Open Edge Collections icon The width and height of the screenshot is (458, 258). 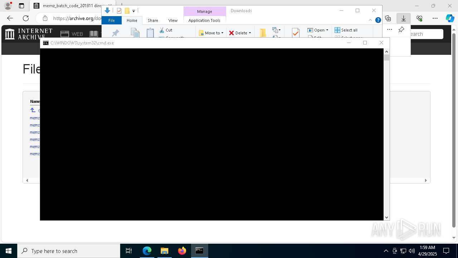click(388, 18)
